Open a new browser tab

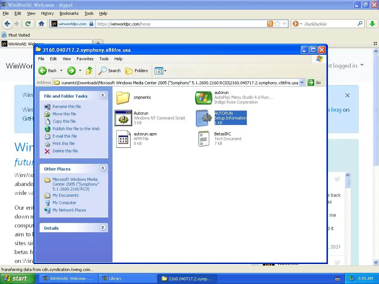coord(98,43)
